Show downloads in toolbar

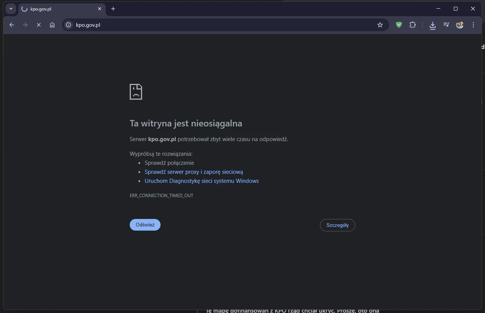coord(433,25)
